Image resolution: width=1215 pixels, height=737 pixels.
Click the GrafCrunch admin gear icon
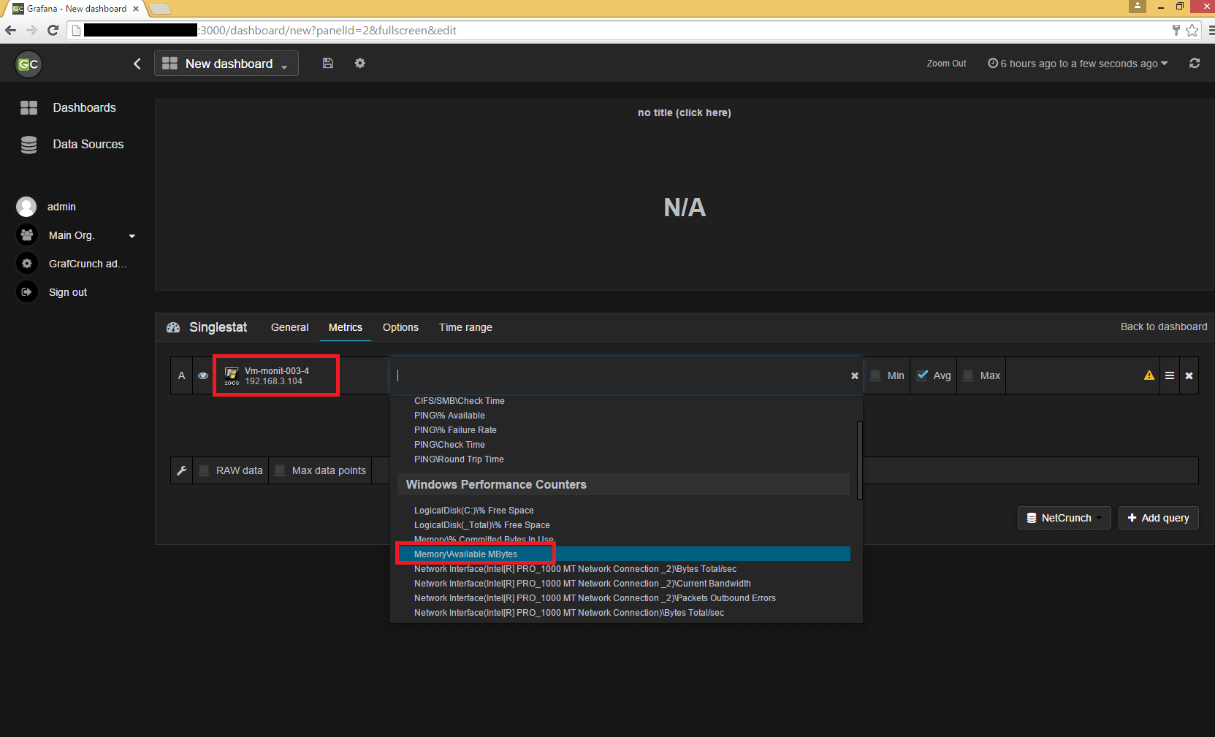[x=27, y=264]
